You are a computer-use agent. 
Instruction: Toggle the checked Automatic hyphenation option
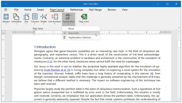81,33
